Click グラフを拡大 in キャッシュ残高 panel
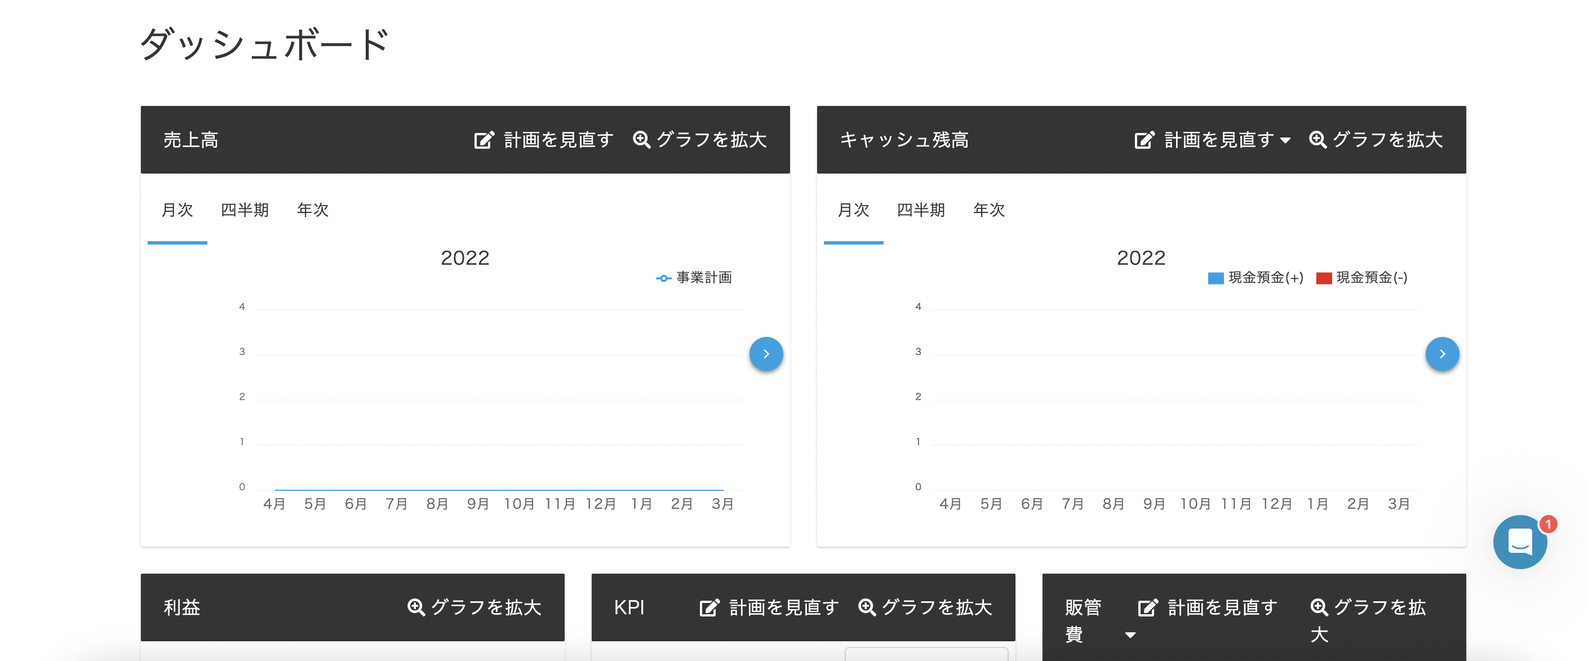Image resolution: width=1588 pixels, height=661 pixels. (x=1376, y=140)
